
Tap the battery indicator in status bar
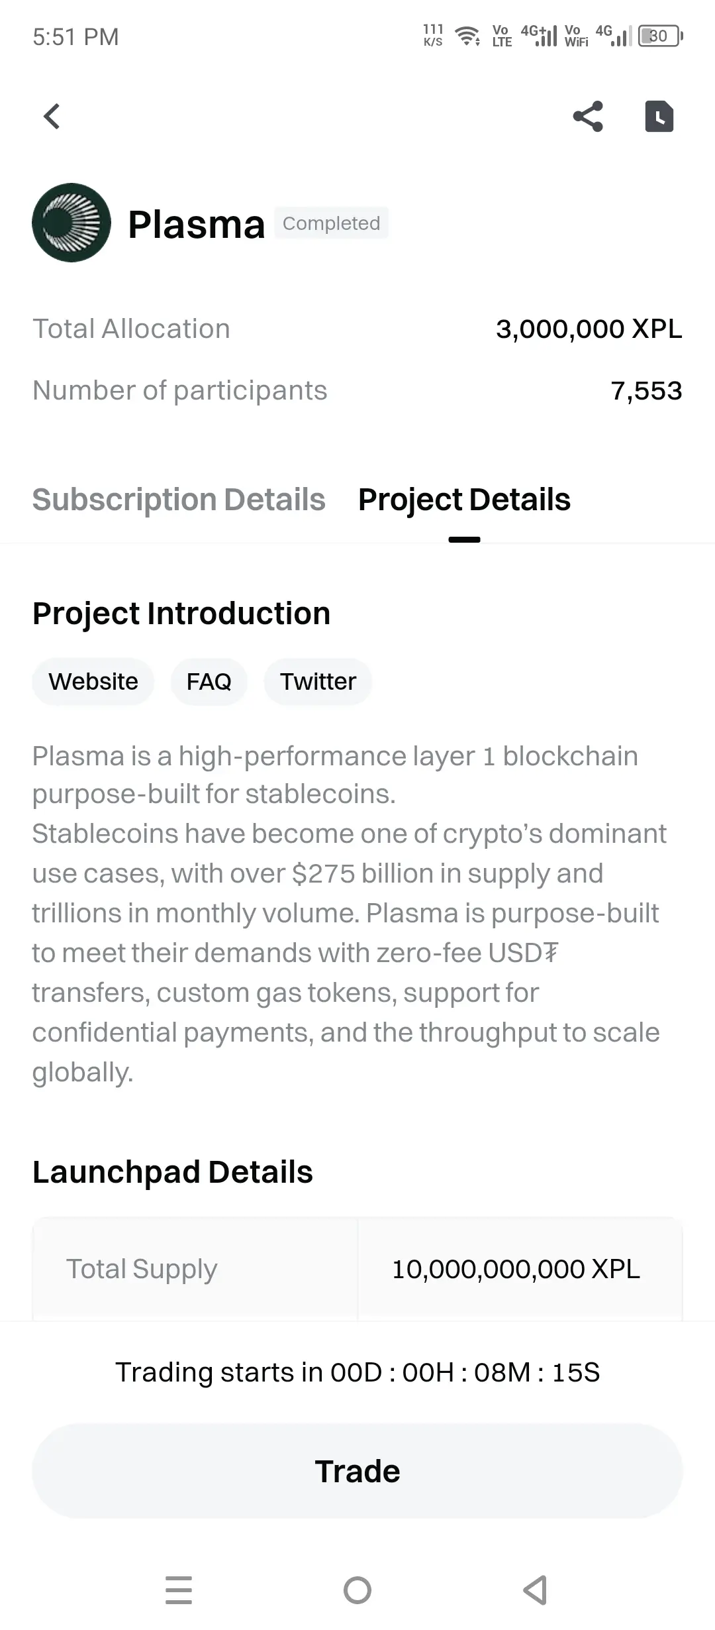point(661,36)
